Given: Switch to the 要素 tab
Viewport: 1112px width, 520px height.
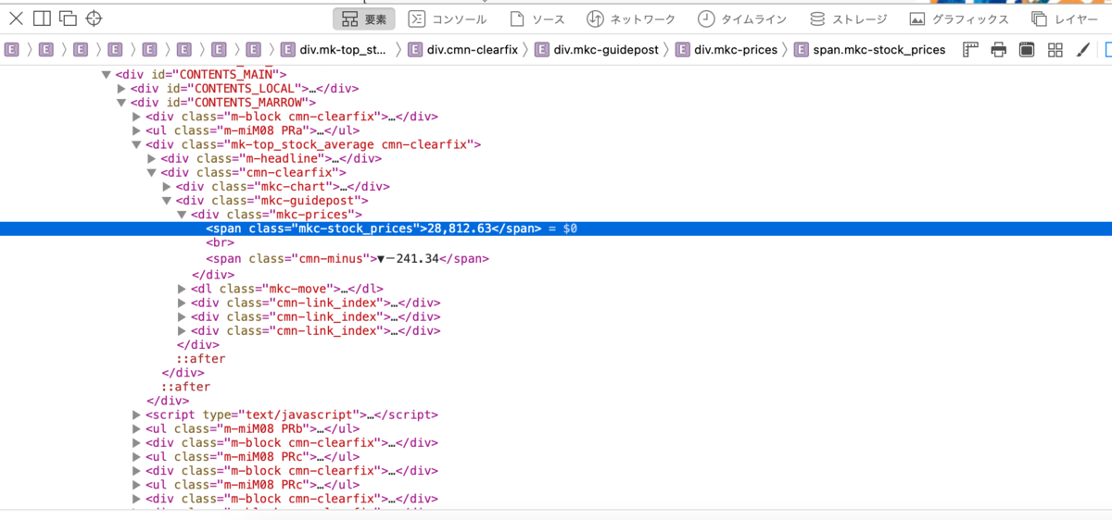Looking at the screenshot, I should click(x=364, y=19).
